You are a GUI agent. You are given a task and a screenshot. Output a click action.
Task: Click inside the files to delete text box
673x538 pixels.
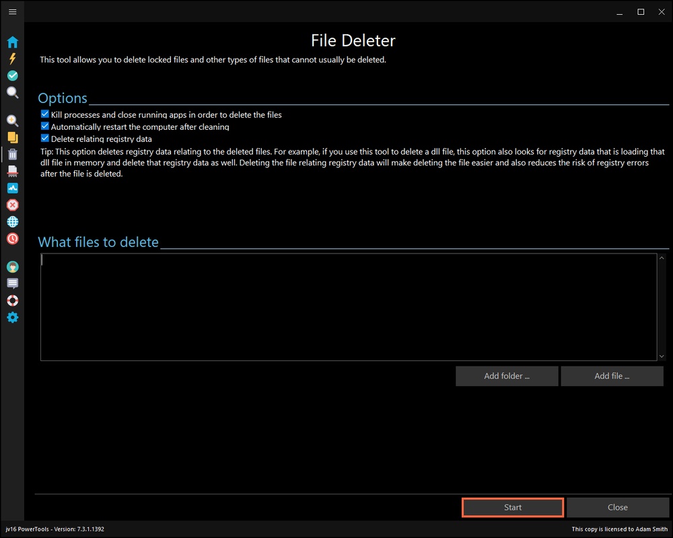click(349, 307)
